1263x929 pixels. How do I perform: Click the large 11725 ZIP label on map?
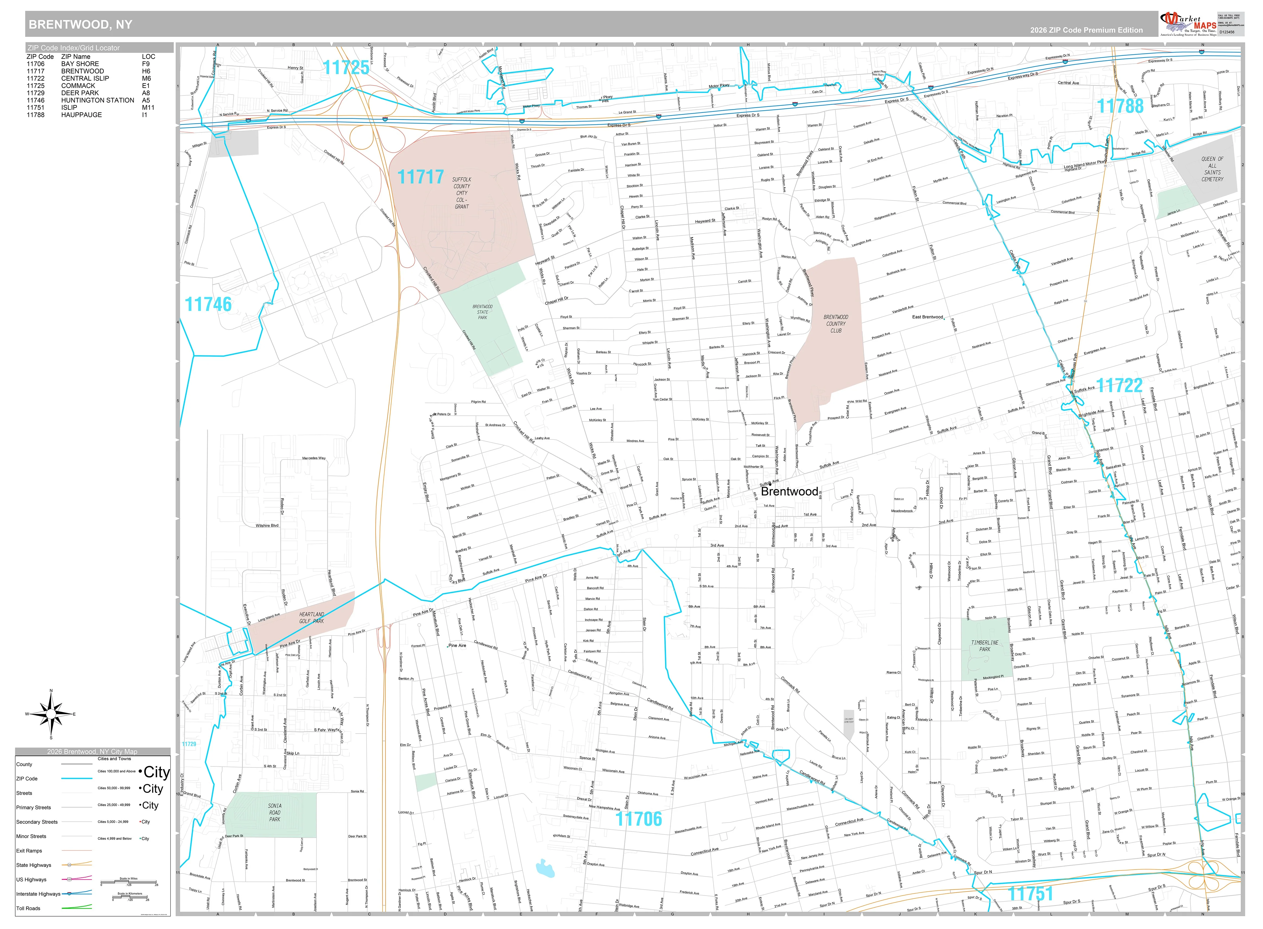point(346,68)
